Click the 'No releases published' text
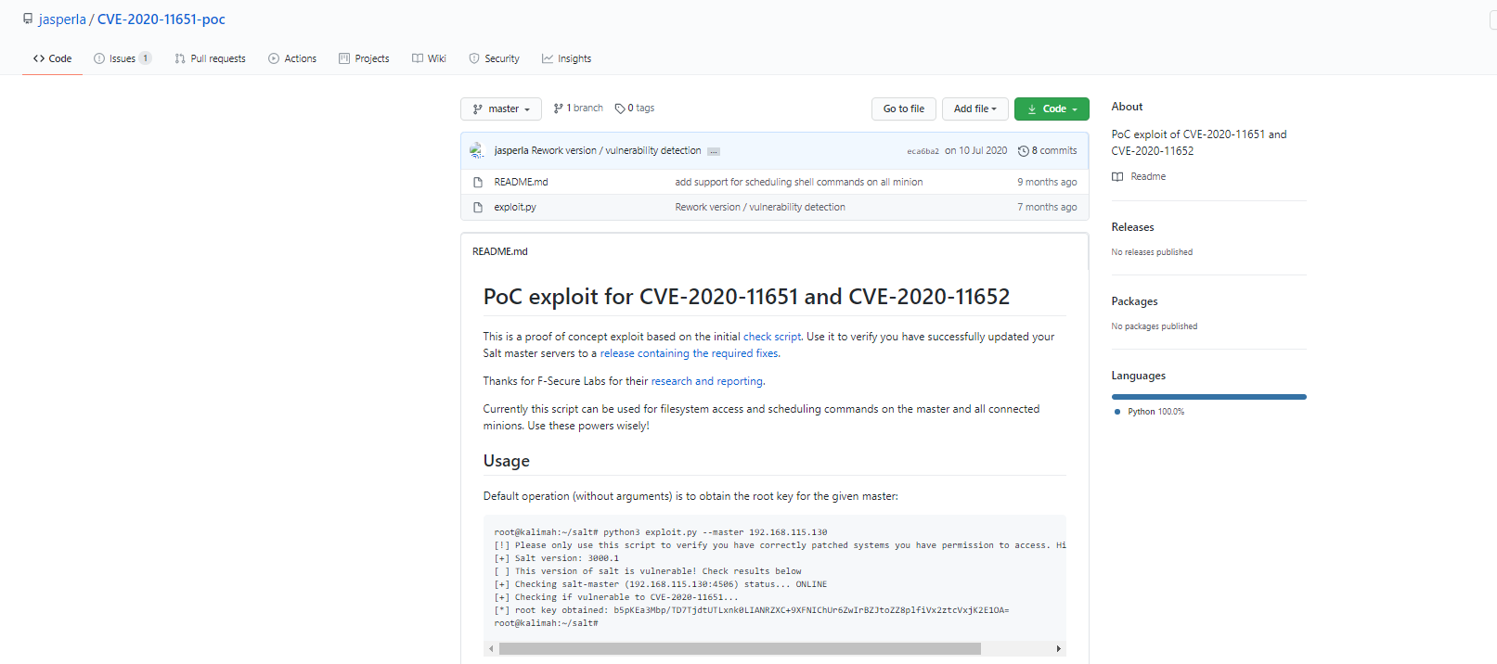 pos(1152,252)
